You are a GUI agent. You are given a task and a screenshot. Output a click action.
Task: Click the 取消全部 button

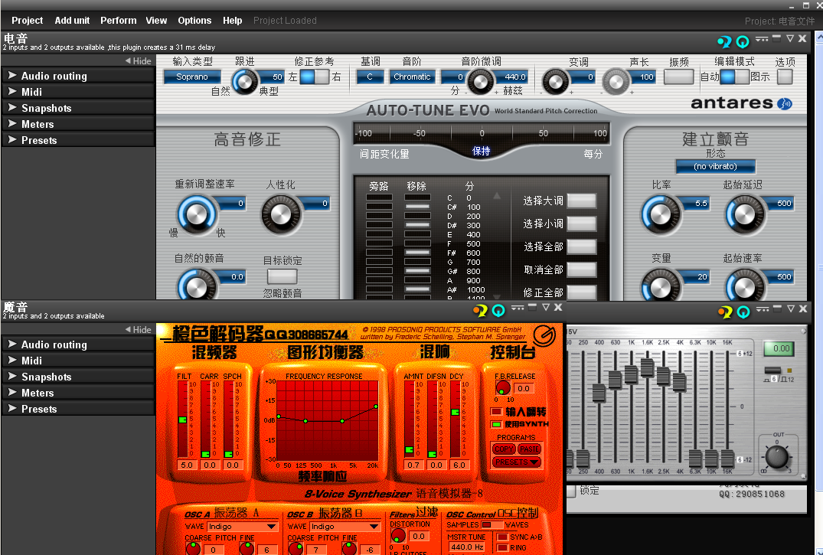(582, 270)
